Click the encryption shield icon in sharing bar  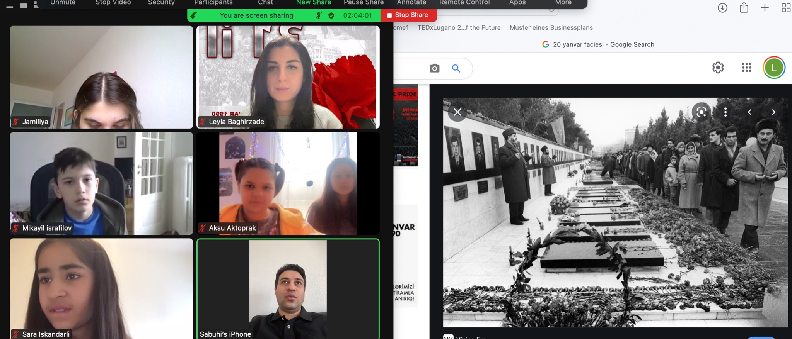click(x=331, y=15)
